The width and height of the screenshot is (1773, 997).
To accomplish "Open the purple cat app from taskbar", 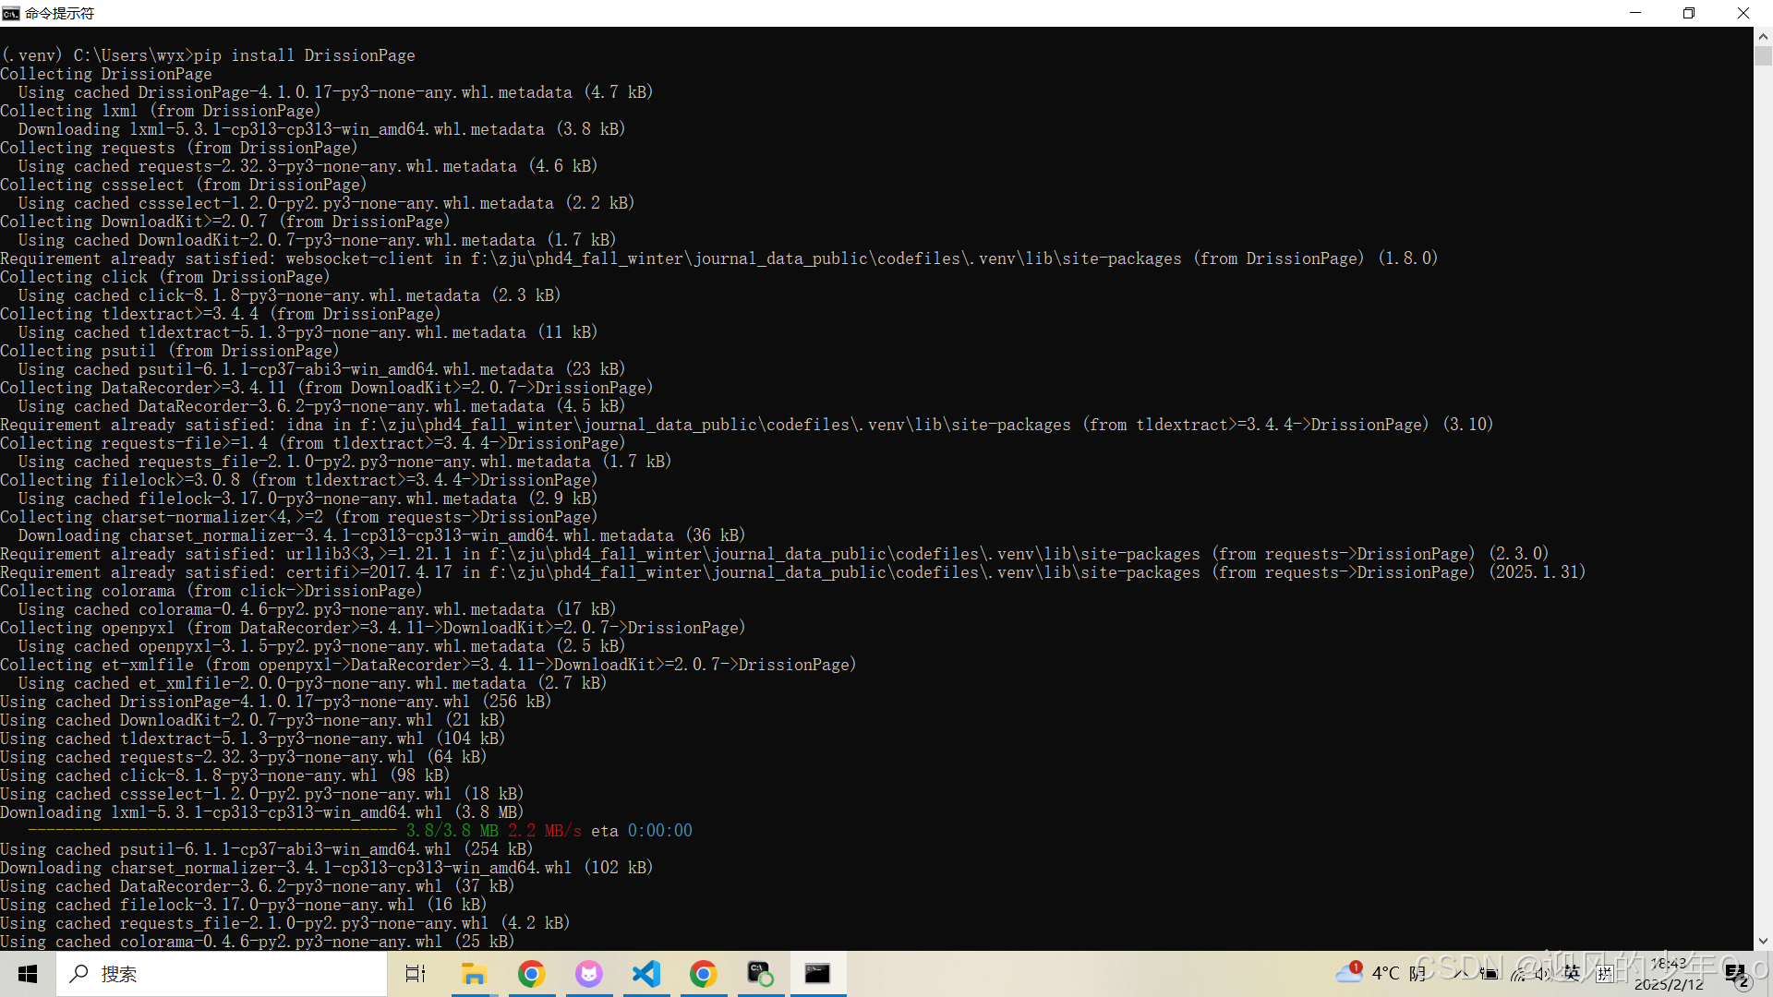I will tap(589, 974).
